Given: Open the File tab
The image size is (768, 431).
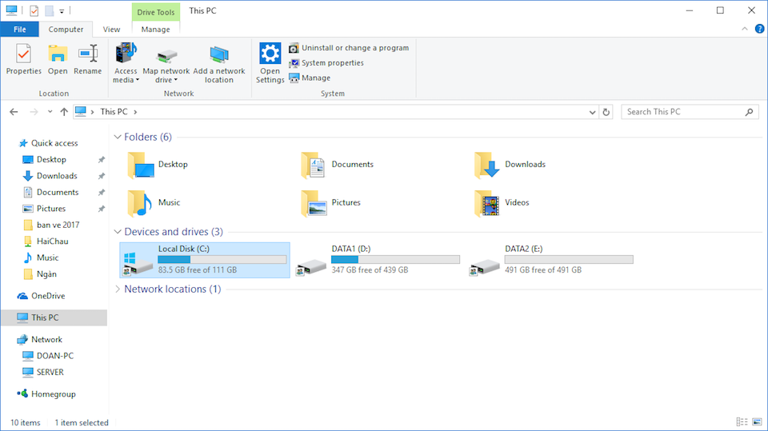Looking at the screenshot, I should (19, 30).
